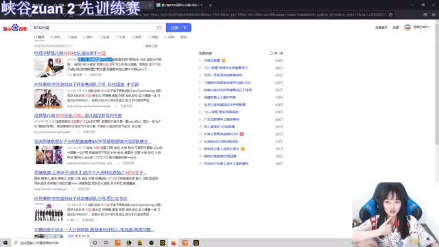Click the user avatar in Baidu header
This screenshot has width=439, height=247.
point(407,27)
